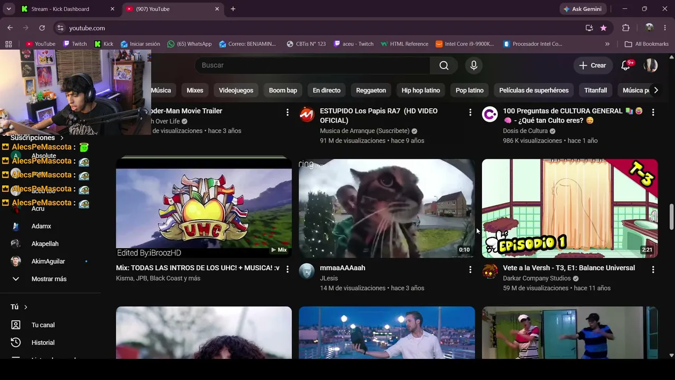Open the apps grid in bookmarks bar
The width and height of the screenshot is (675, 380).
pos(8,44)
